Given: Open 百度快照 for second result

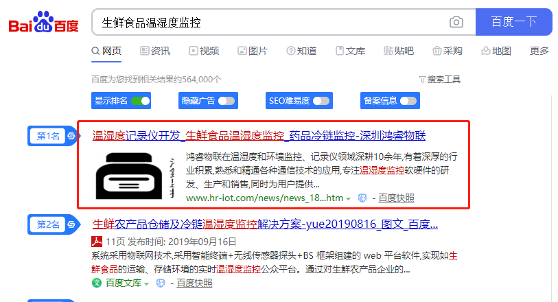Looking at the screenshot, I should coord(194,283).
